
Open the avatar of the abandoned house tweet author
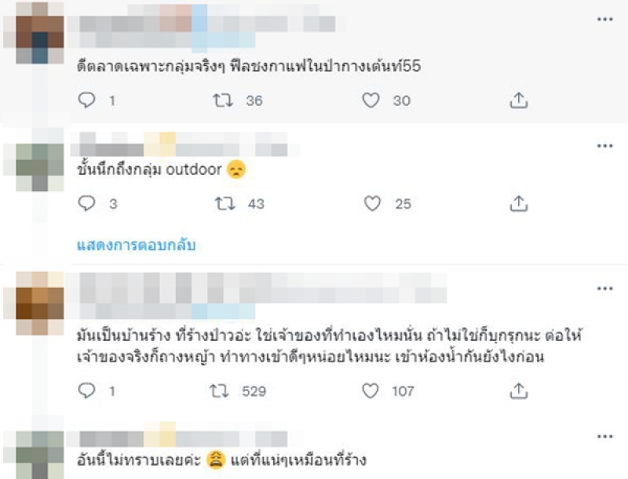coord(40,303)
